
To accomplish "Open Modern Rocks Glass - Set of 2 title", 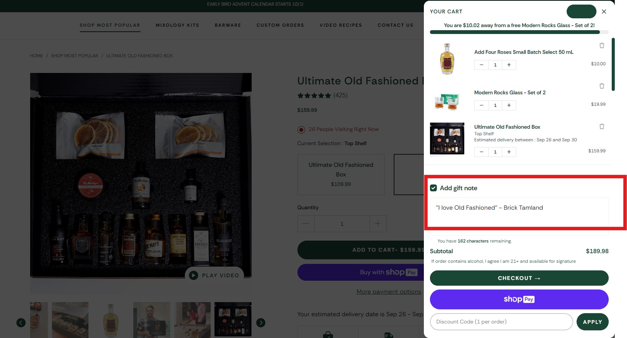I will click(x=510, y=92).
